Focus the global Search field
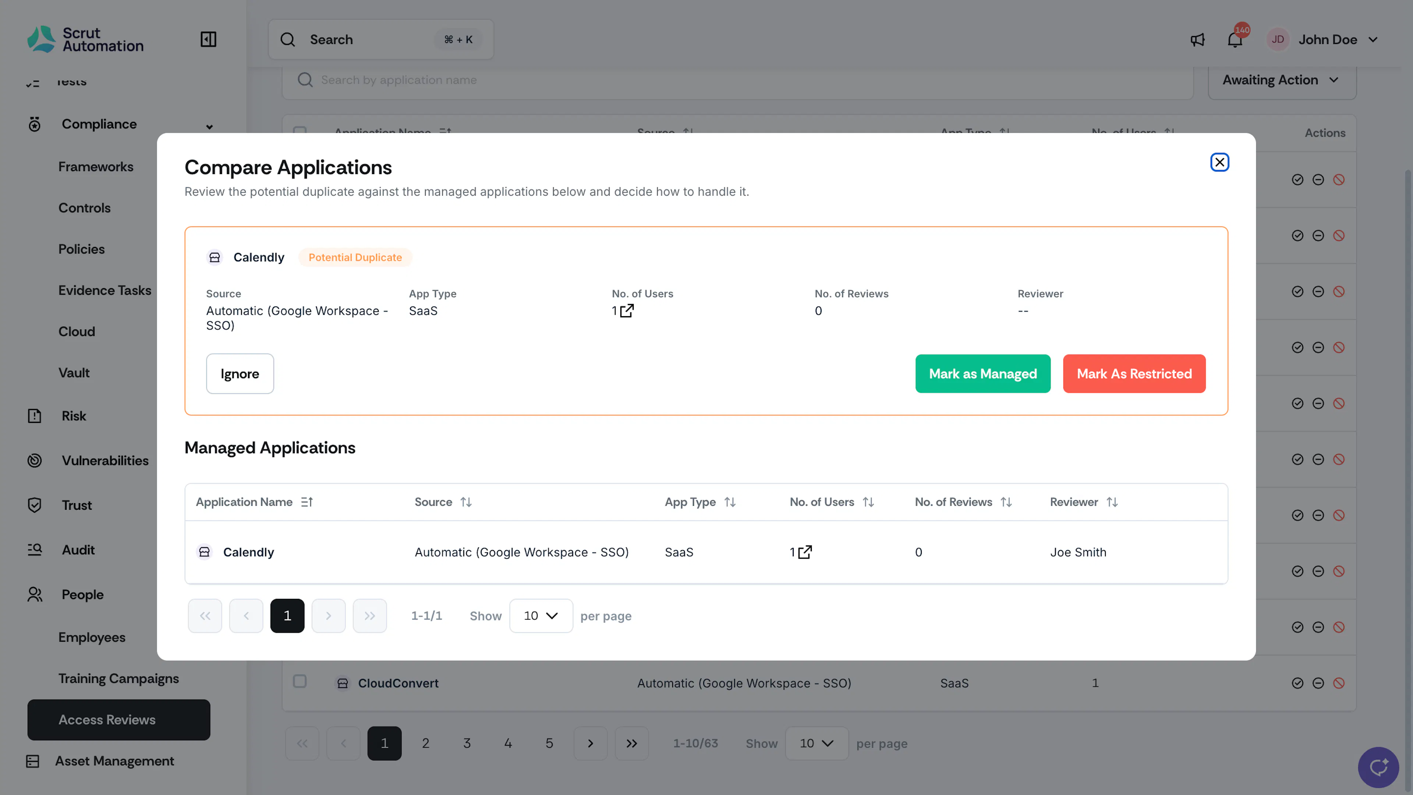The height and width of the screenshot is (795, 1413). tap(381, 39)
